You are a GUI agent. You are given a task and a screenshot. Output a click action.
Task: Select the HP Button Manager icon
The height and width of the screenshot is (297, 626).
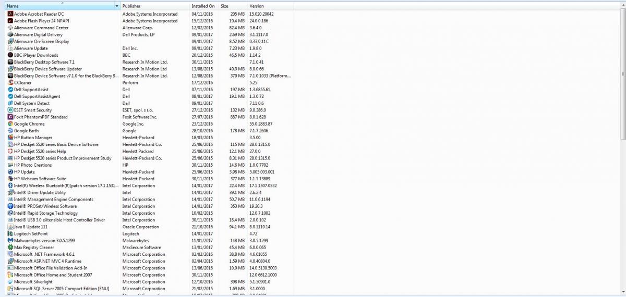click(10, 138)
